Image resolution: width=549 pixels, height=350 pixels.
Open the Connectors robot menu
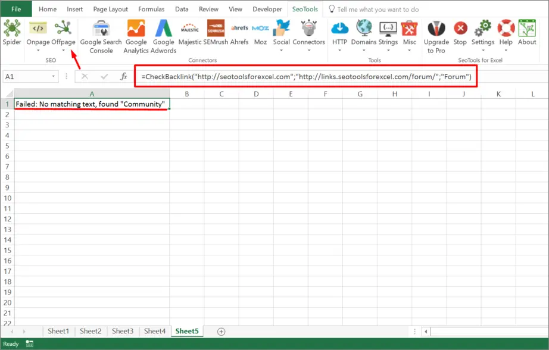tap(309, 36)
